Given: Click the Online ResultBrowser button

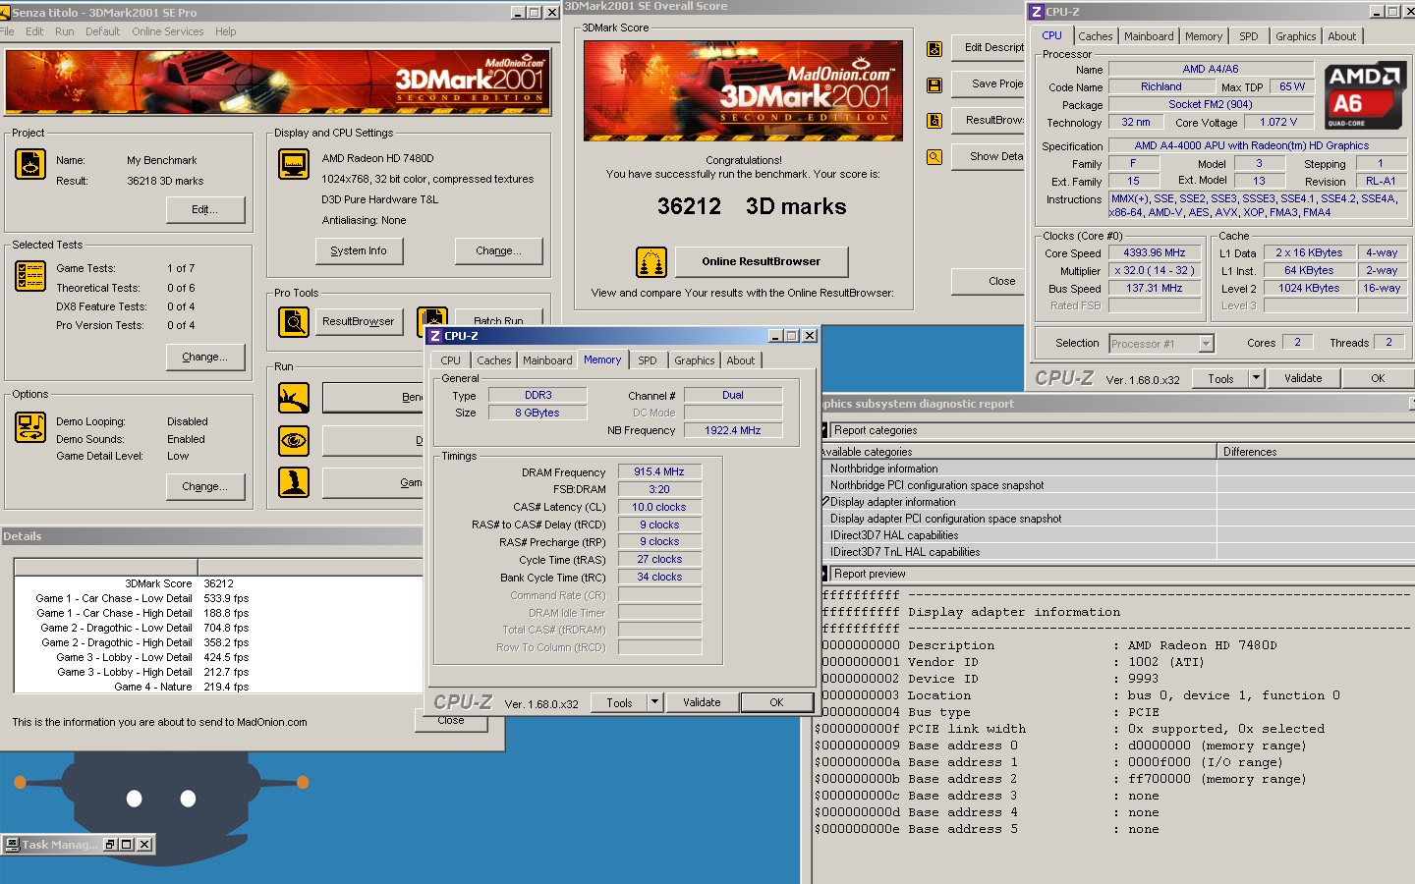Looking at the screenshot, I should (x=761, y=261).
